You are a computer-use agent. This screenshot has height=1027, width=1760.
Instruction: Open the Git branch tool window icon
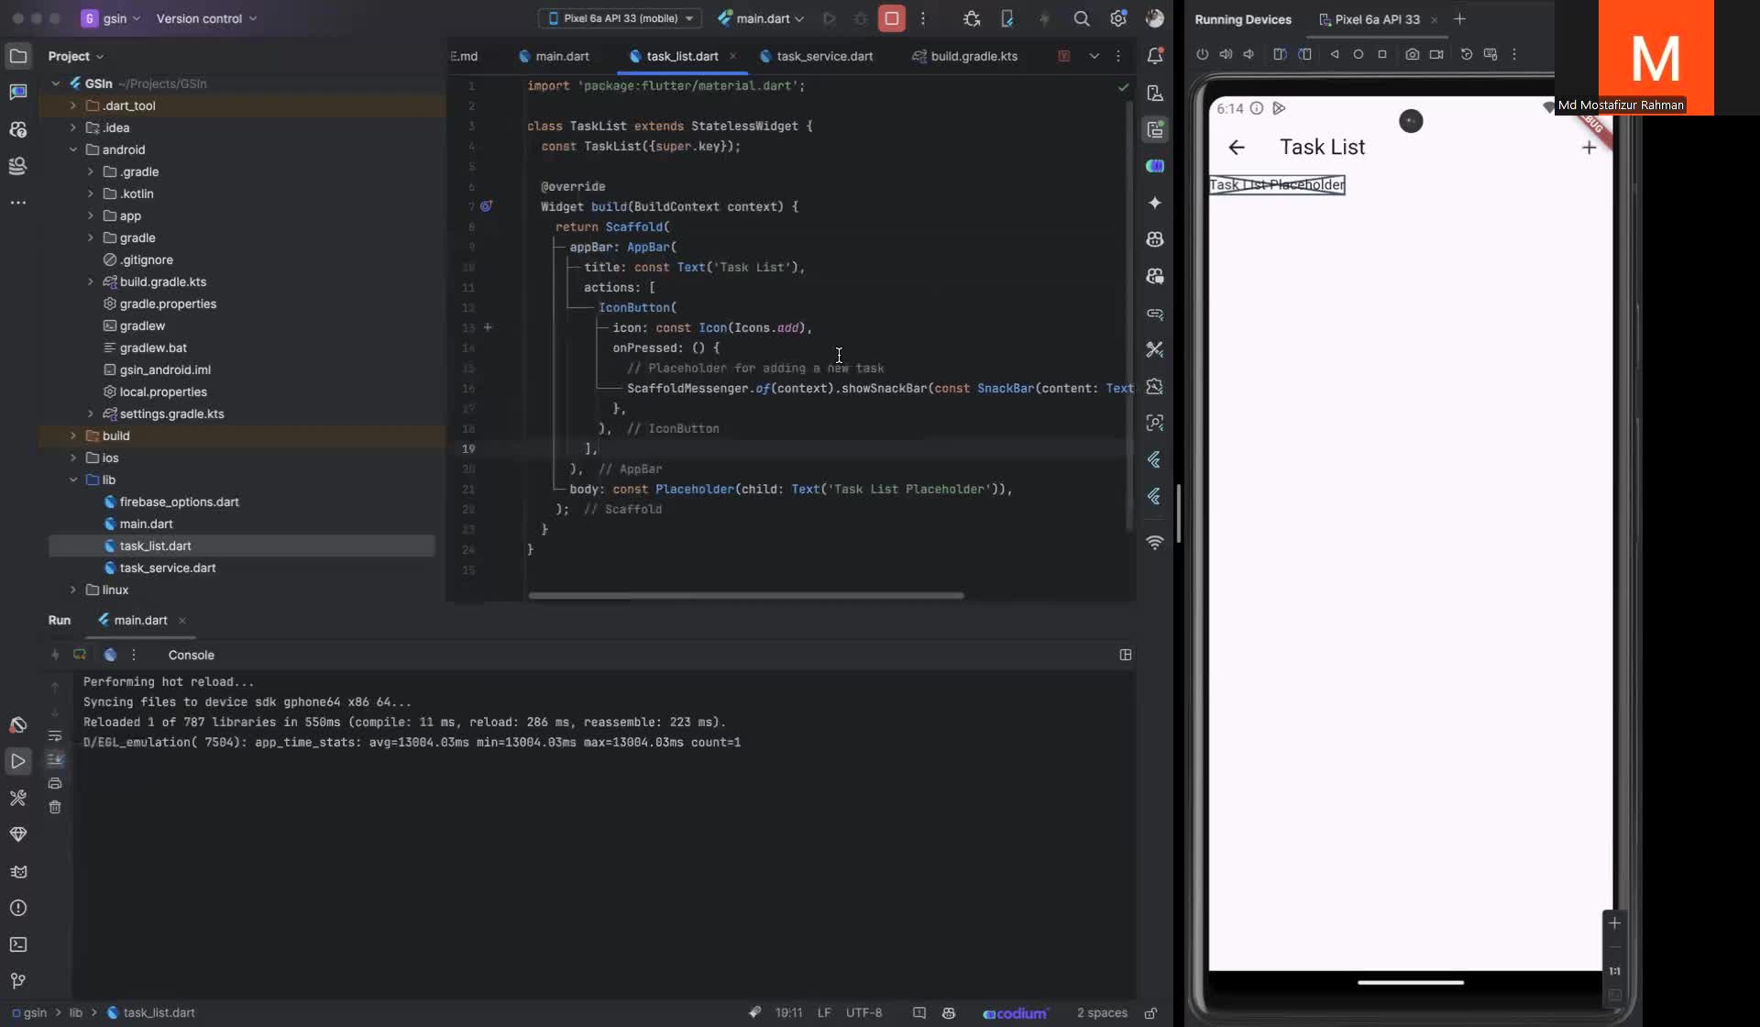pos(18,981)
